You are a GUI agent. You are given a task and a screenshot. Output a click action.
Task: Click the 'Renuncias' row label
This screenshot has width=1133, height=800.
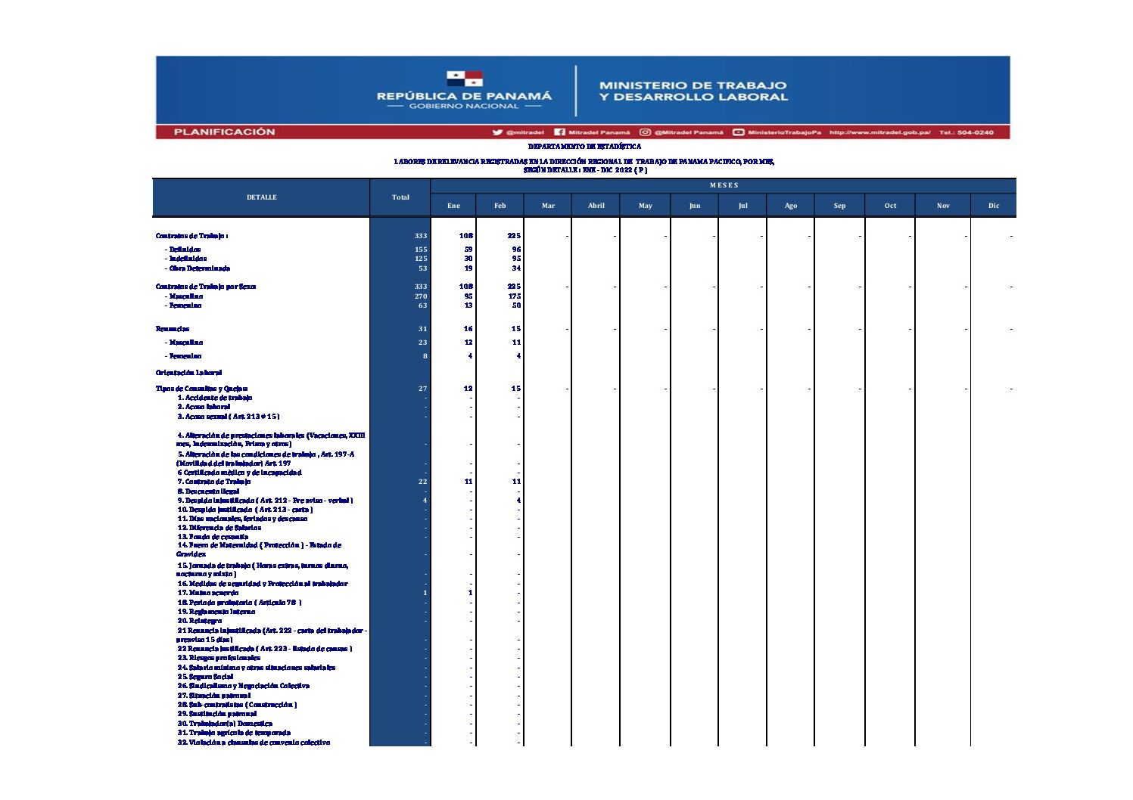tap(173, 329)
